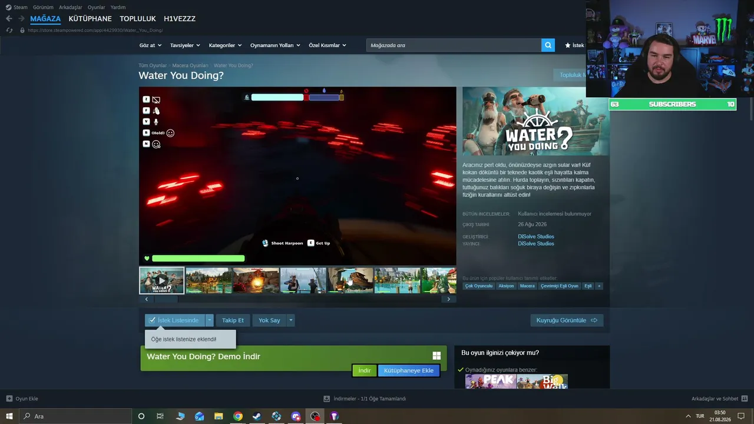The width and height of the screenshot is (754, 424).
Task: Open Task View on the taskbar
Action: (x=160, y=416)
